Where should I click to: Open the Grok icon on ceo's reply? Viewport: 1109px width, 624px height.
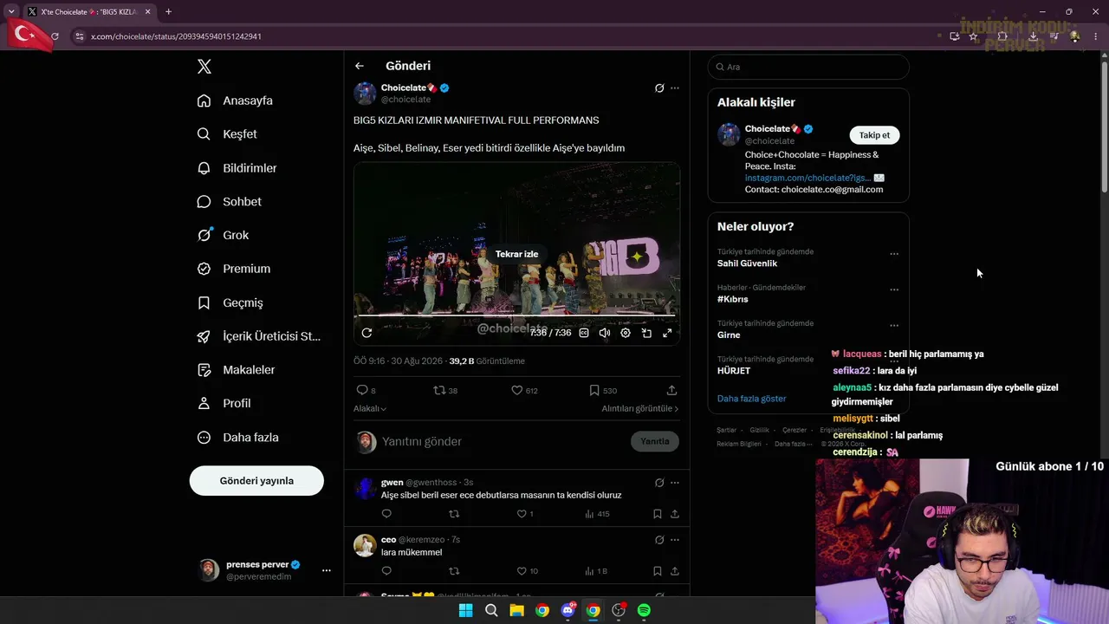coord(659,540)
